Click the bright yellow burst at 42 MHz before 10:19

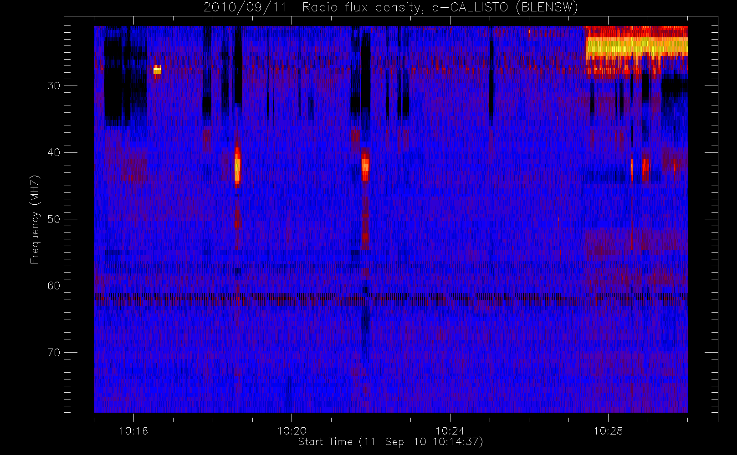[237, 167]
